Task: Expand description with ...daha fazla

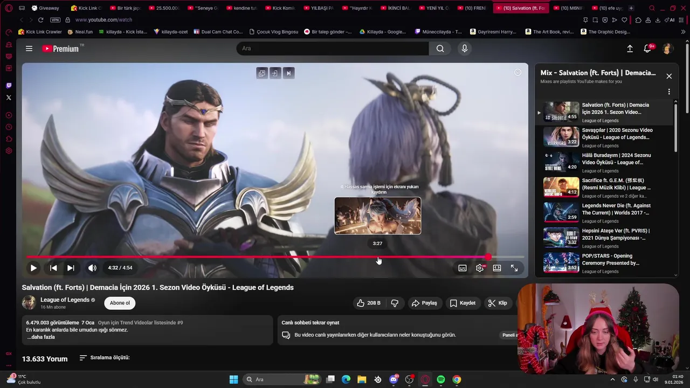Action: point(41,337)
